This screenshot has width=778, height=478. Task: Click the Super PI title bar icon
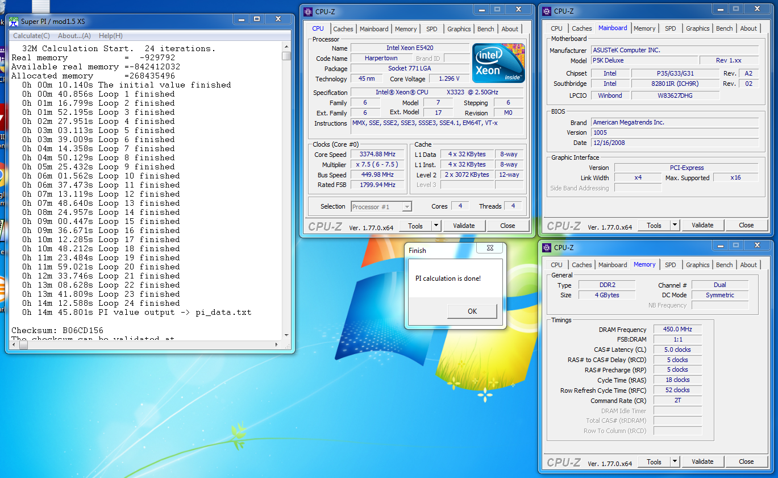[13, 21]
